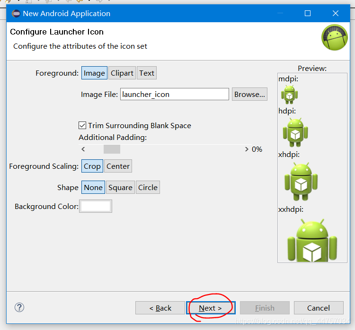
Task: Click the mdpi preview icon
Action: pos(289,95)
